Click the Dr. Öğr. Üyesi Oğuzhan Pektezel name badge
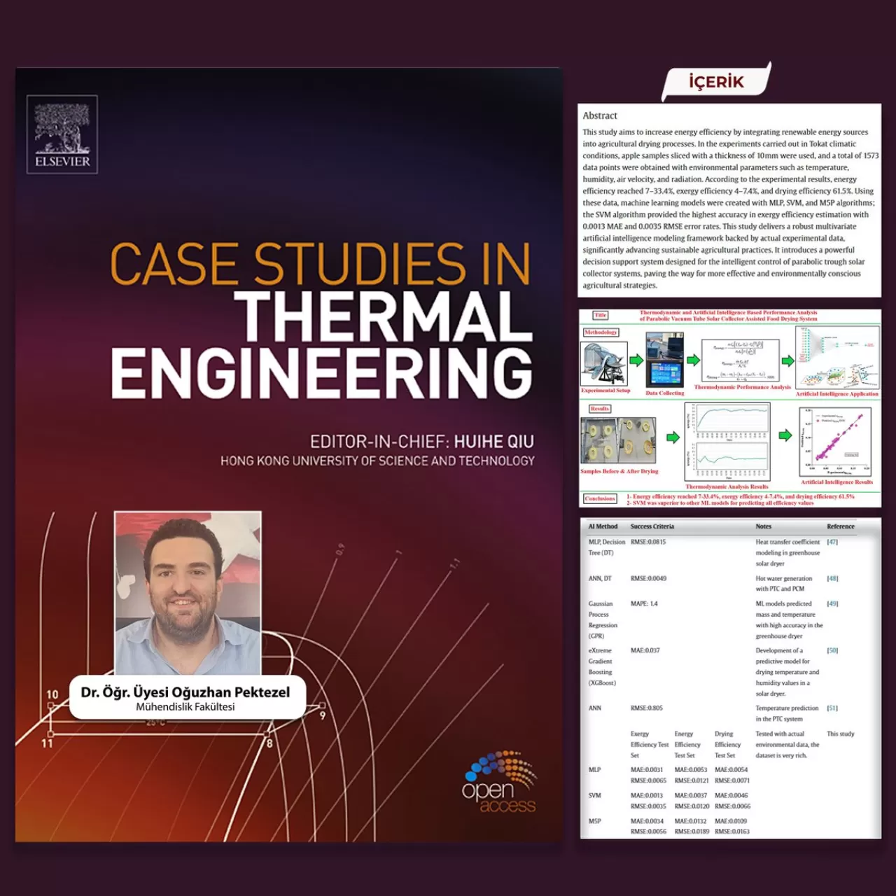 (186, 697)
